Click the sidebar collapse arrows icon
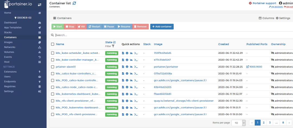The height and width of the screenshot is (128, 293). click(x=40, y=5)
